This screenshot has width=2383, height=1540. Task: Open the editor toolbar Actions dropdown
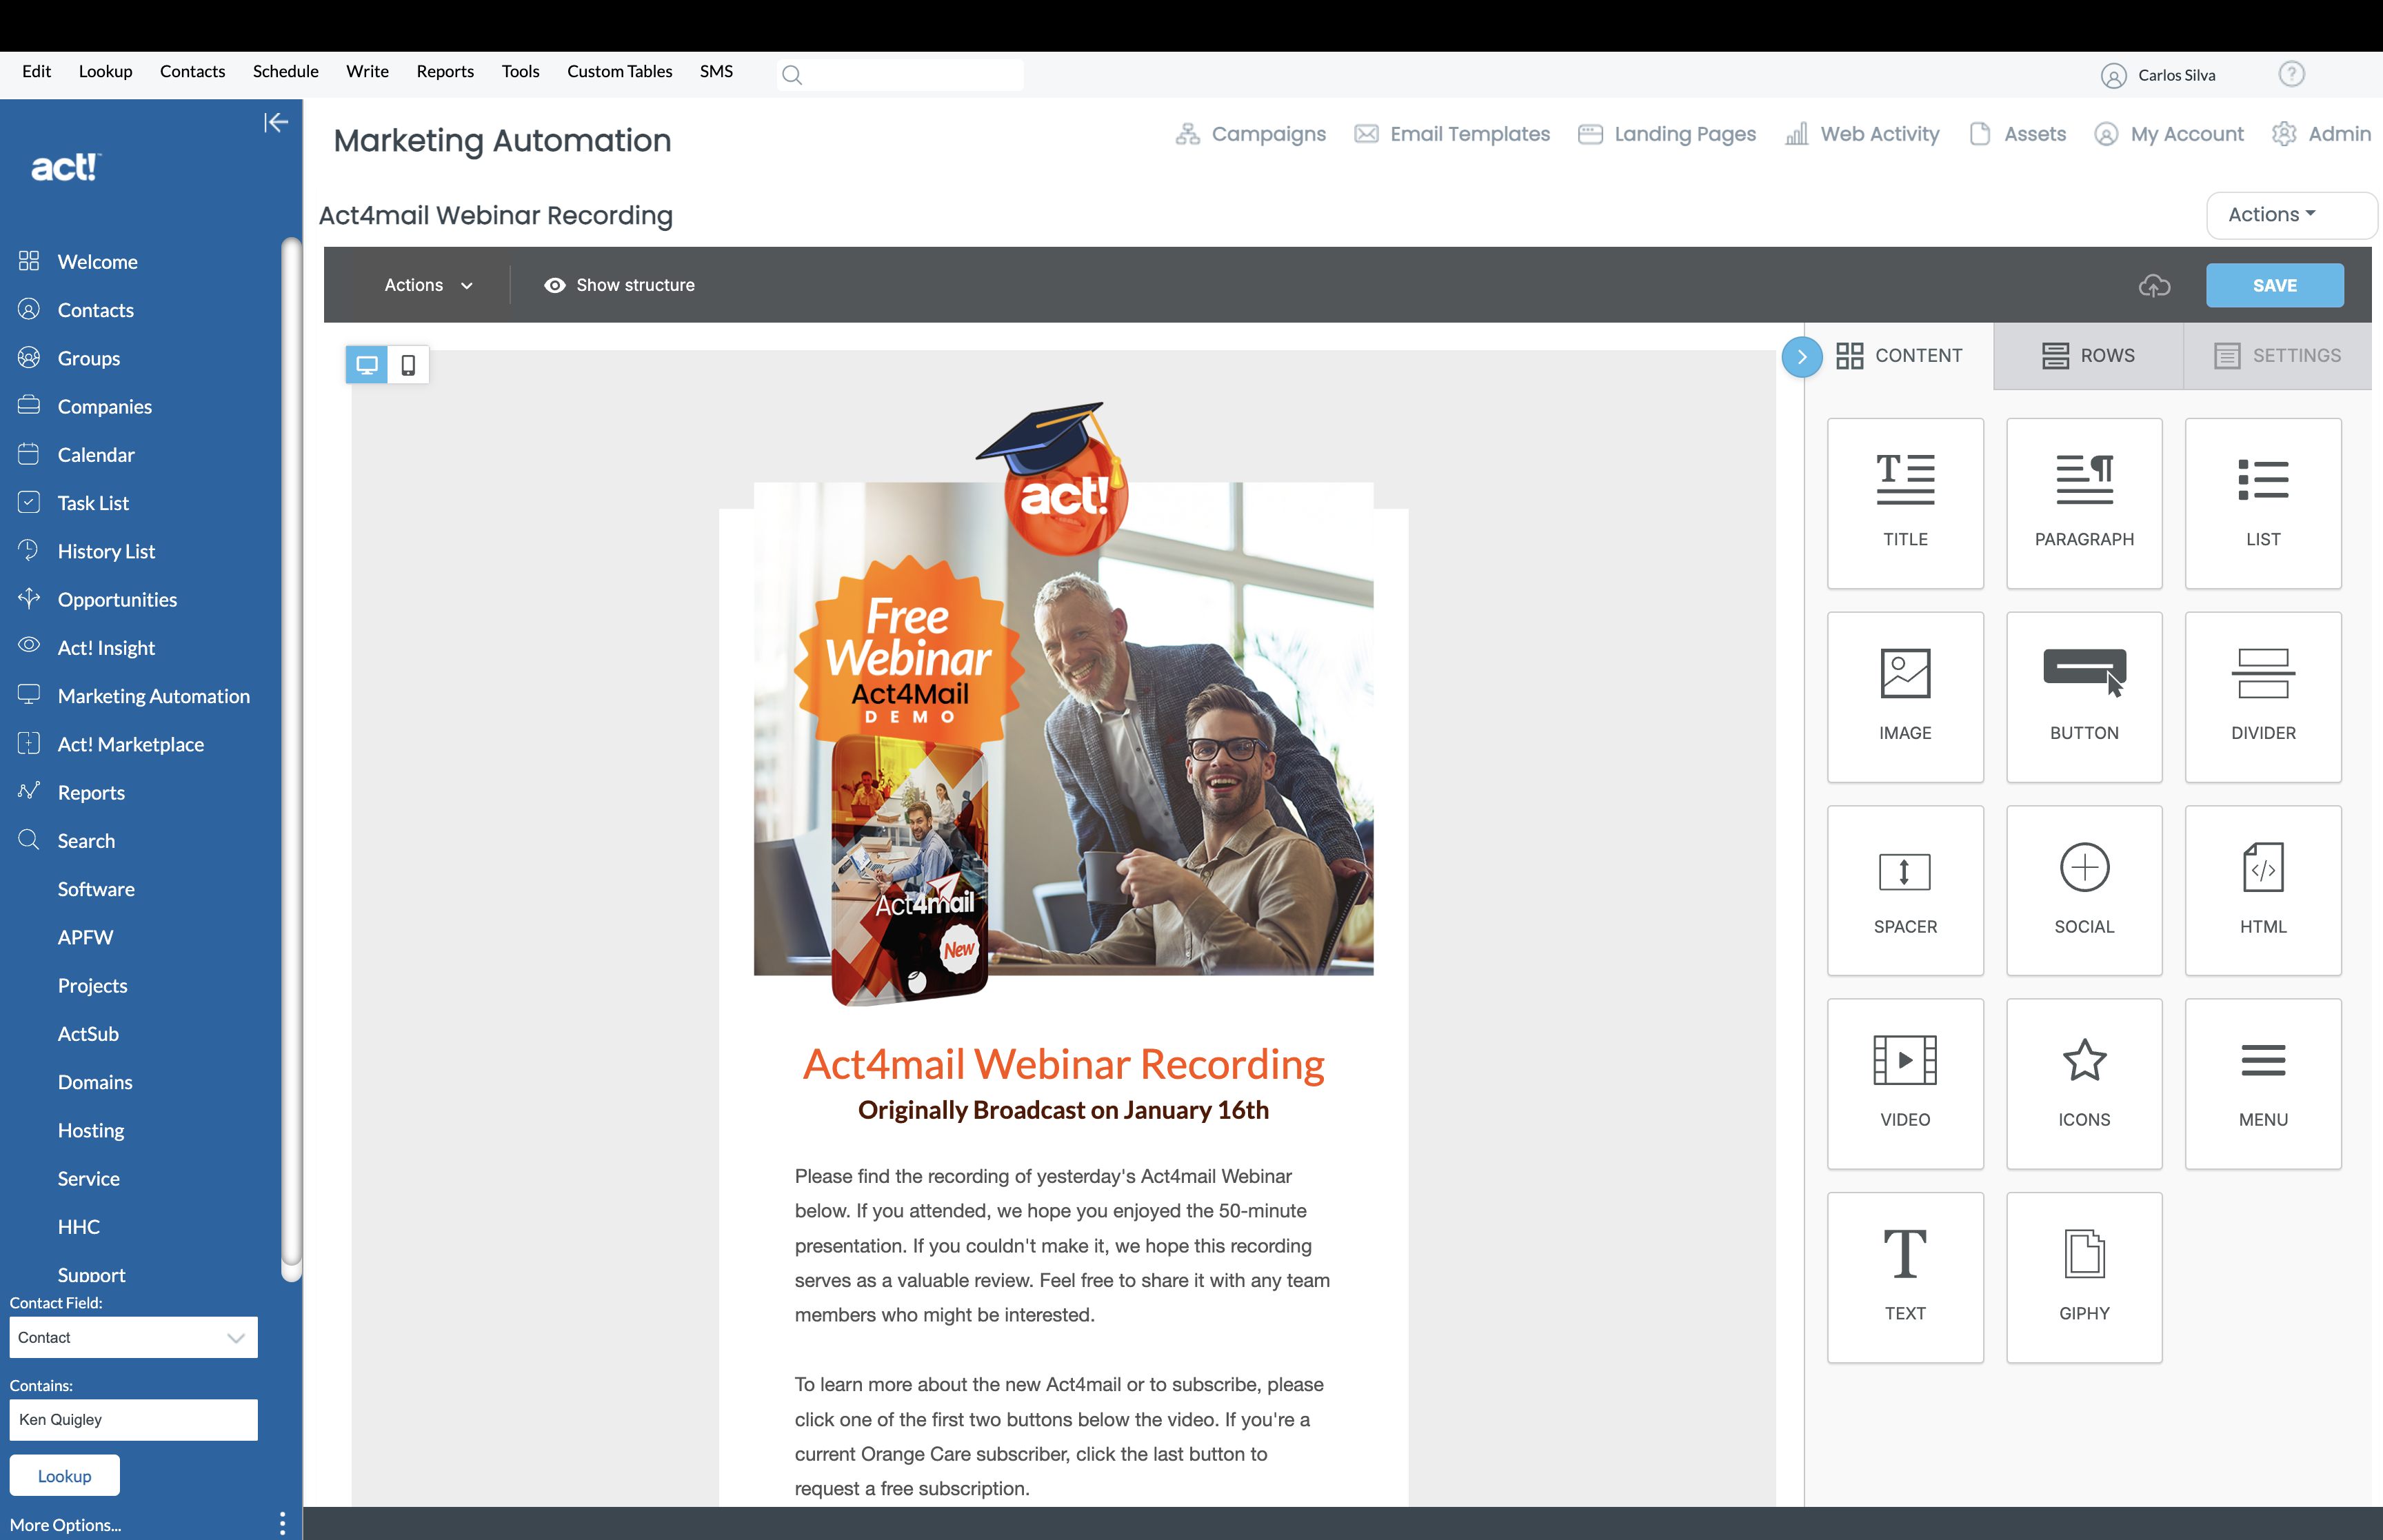tap(428, 285)
